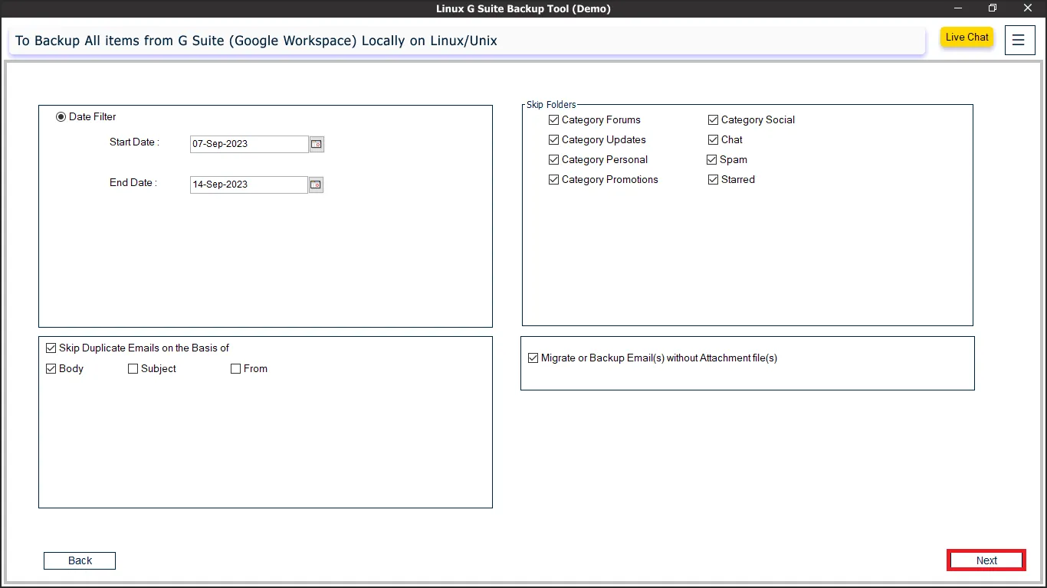Viewport: 1047px width, 588px height.
Task: Open the End Date calendar picker
Action: pyautogui.click(x=316, y=185)
